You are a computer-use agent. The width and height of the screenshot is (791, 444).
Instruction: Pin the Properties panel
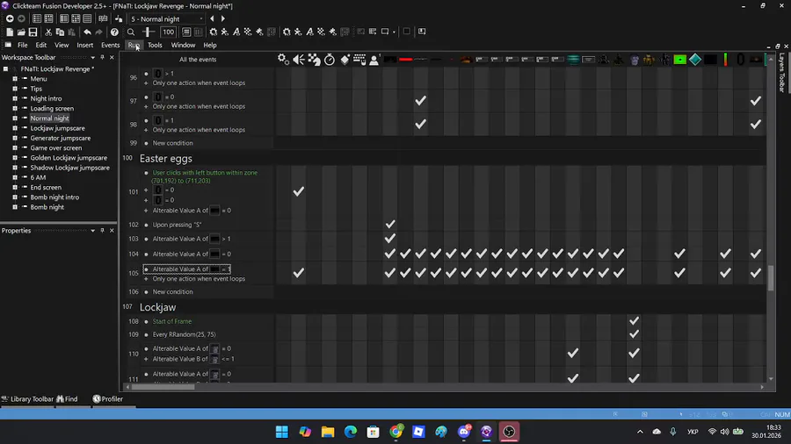coord(103,231)
